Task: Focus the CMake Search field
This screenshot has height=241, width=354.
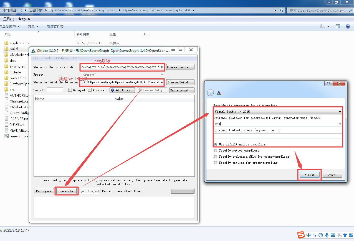Action: pos(55,90)
